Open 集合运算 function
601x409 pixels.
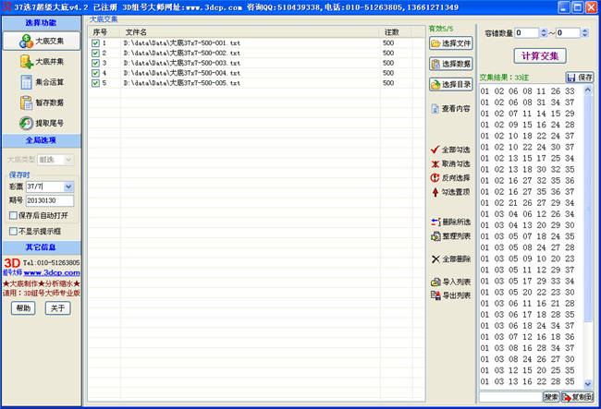[42, 82]
